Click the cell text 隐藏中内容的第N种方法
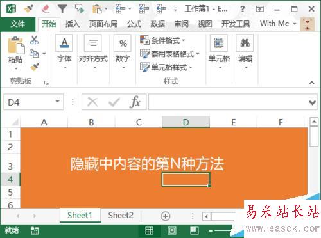This screenshot has height=238, width=321. [147, 164]
